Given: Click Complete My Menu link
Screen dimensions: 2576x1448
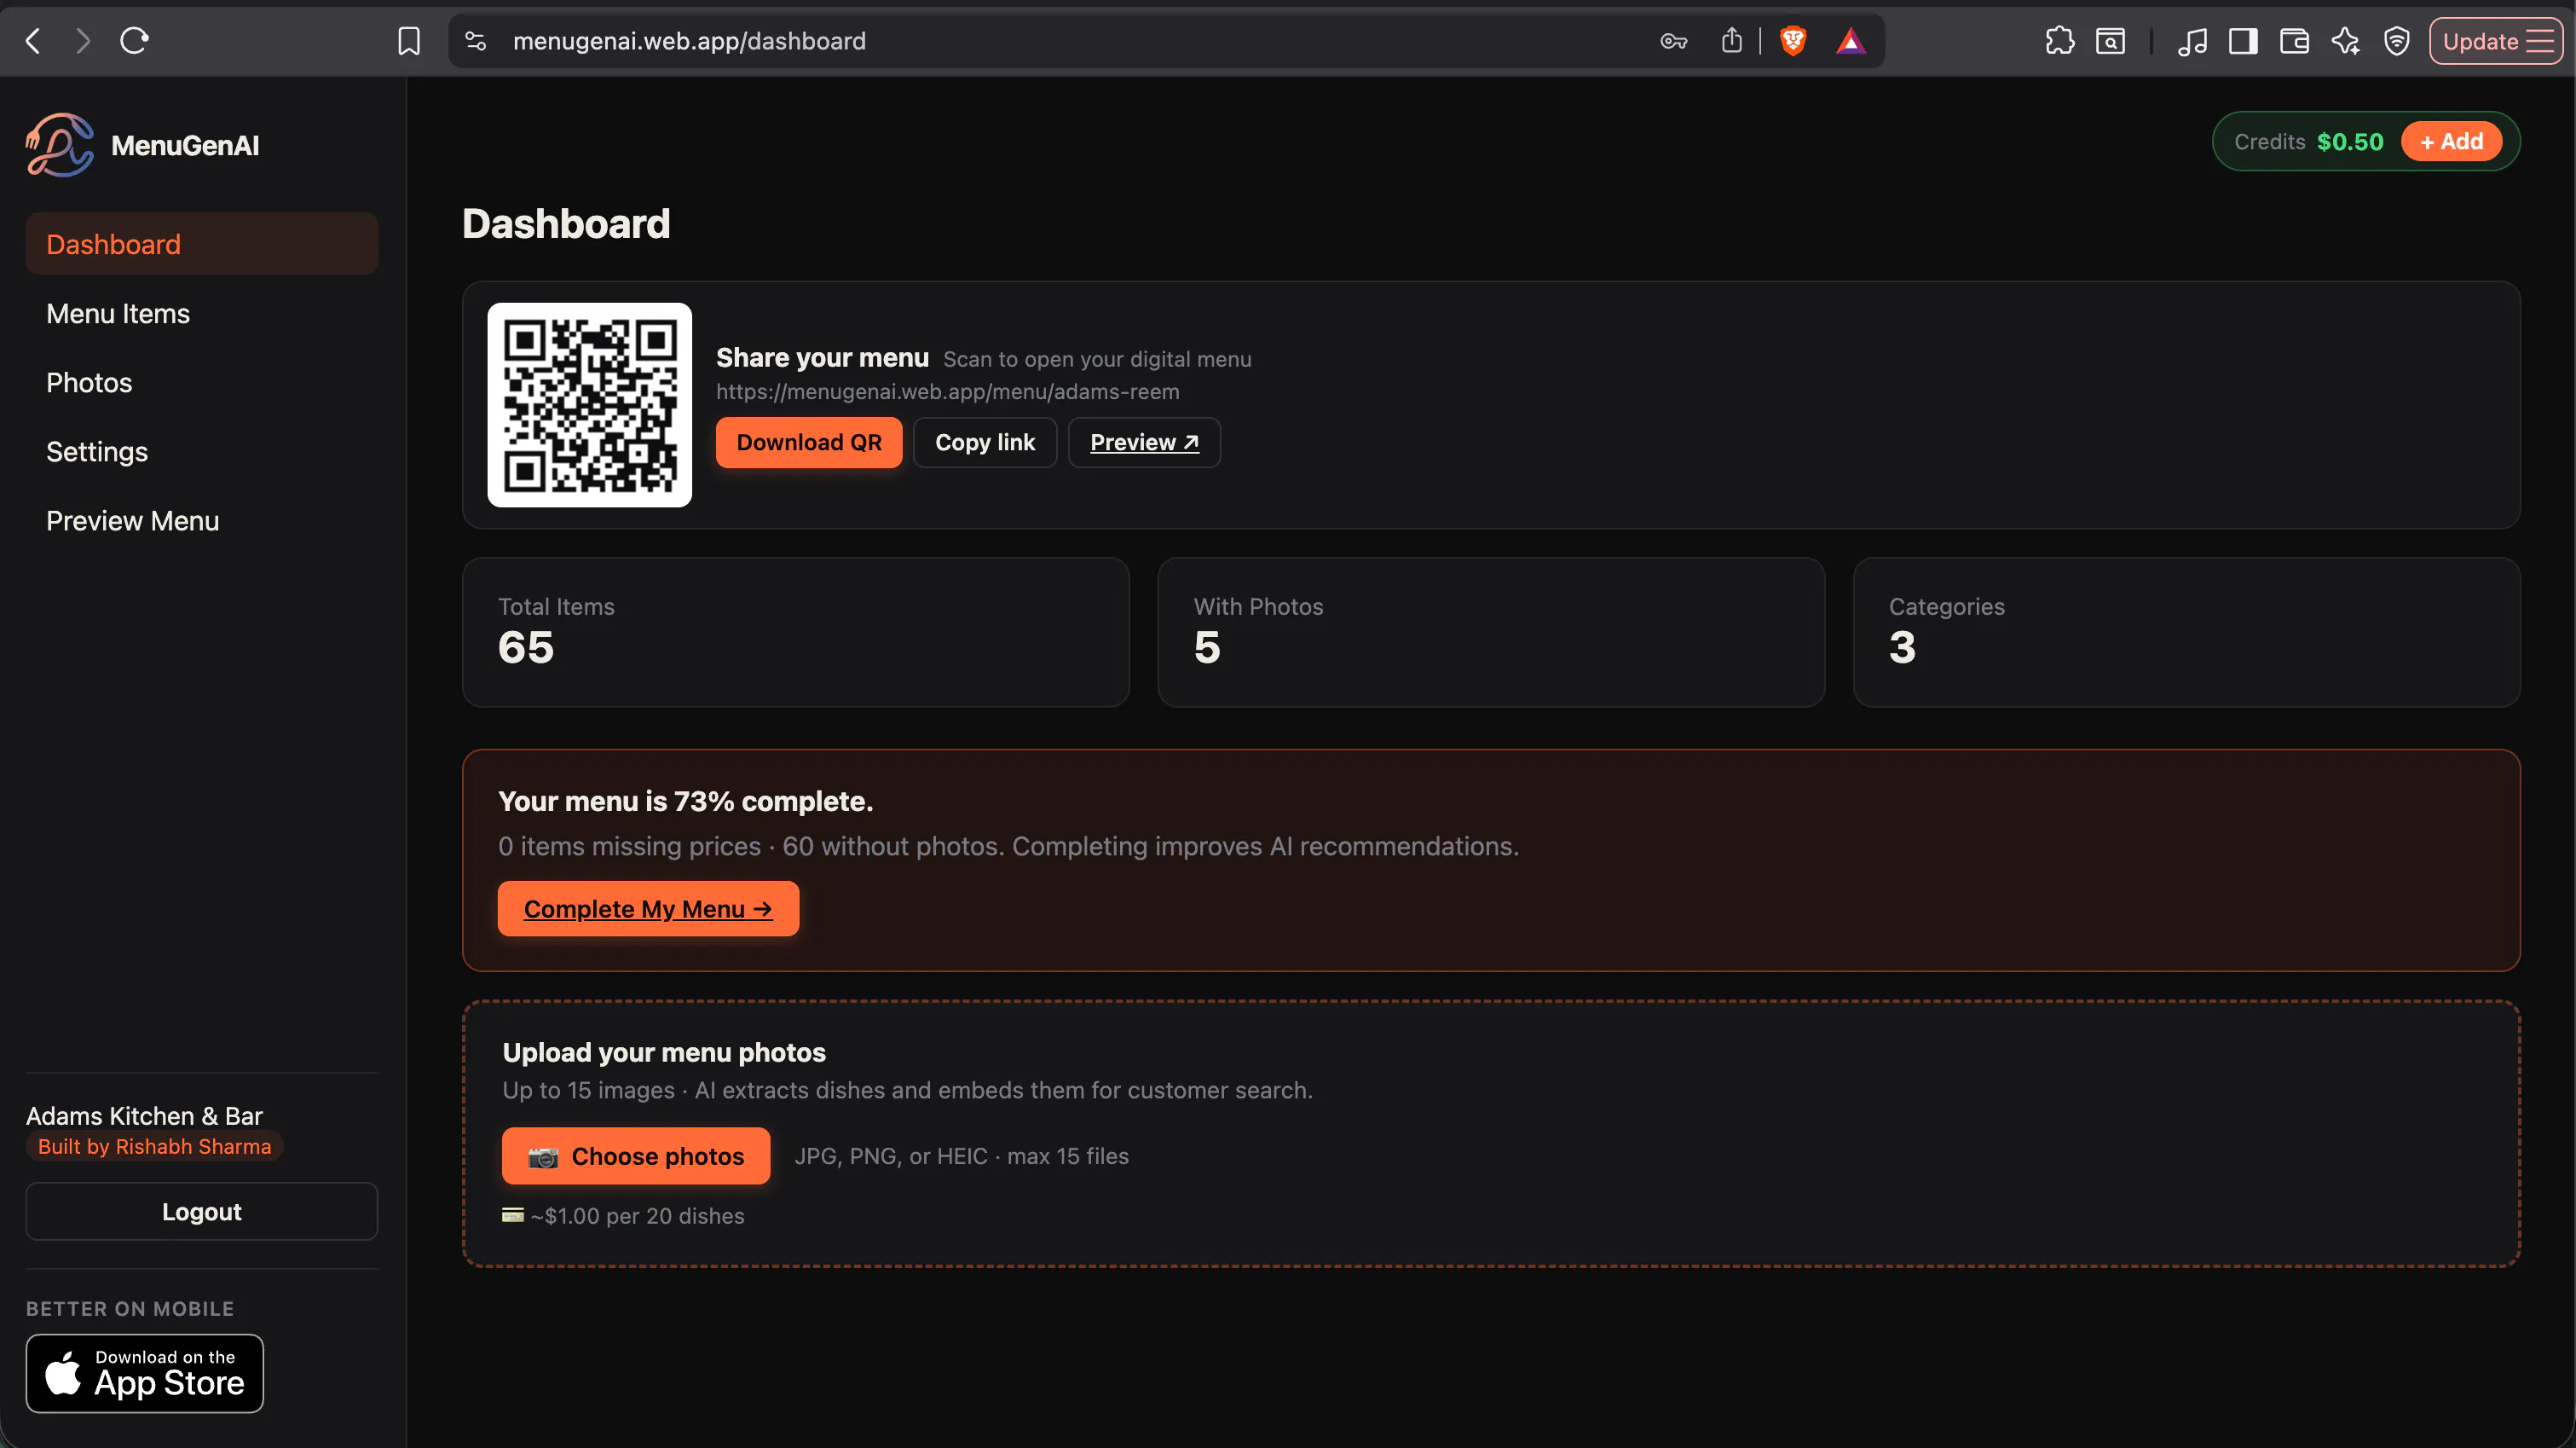Looking at the screenshot, I should [x=648, y=909].
